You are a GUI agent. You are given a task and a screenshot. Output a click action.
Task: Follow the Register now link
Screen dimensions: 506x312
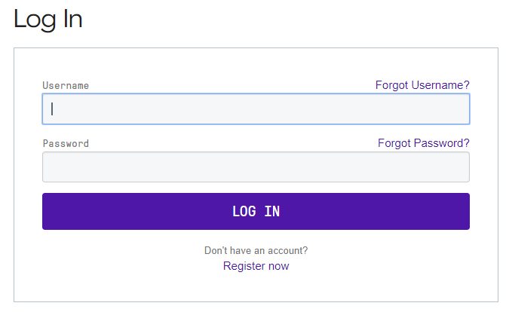click(x=256, y=266)
